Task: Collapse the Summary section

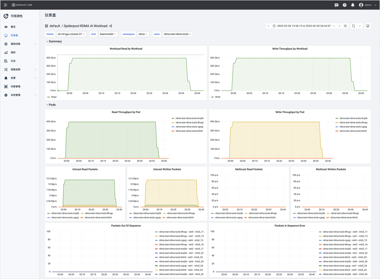Action: (x=54, y=41)
